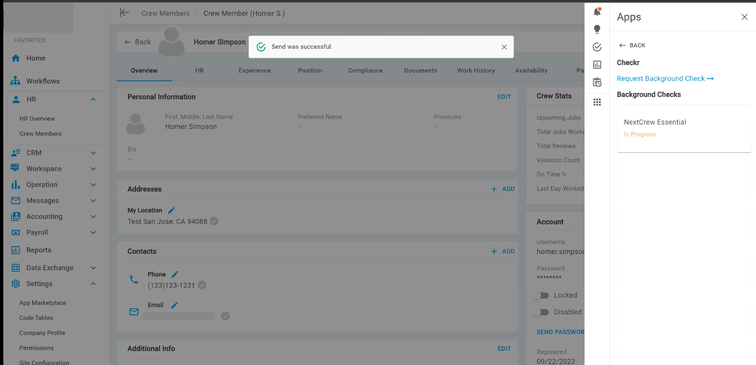
Task: Click the Home icon in sidebar
Action: [x=16, y=58]
